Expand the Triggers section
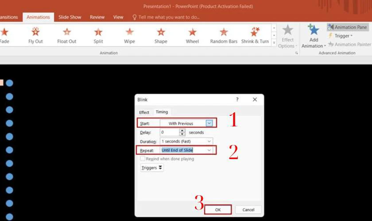The image size is (372, 221). tap(151, 168)
